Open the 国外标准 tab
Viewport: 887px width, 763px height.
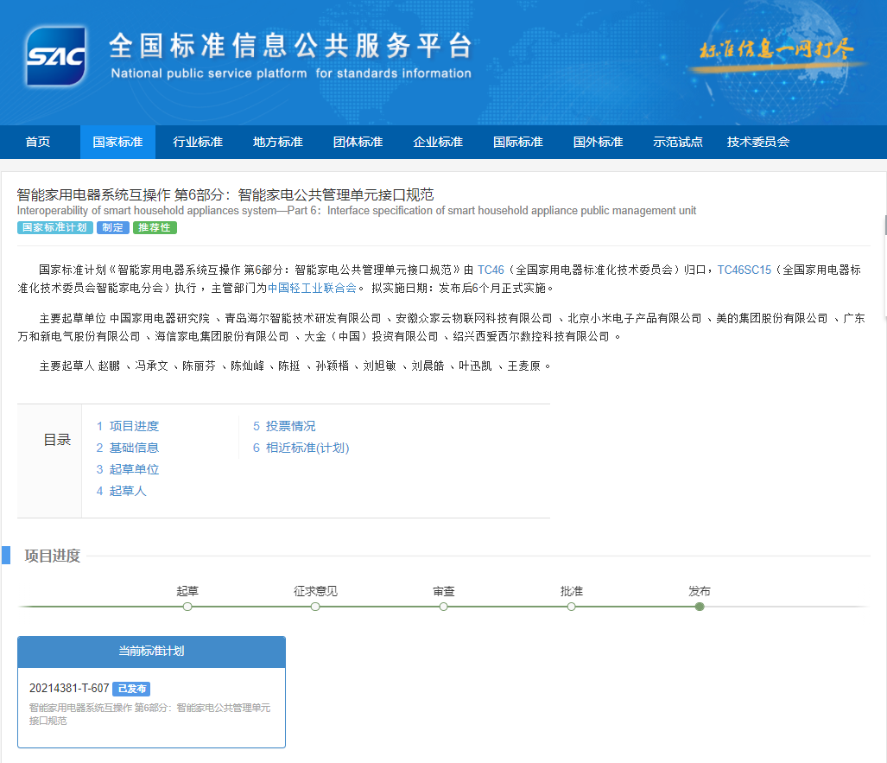[598, 142]
